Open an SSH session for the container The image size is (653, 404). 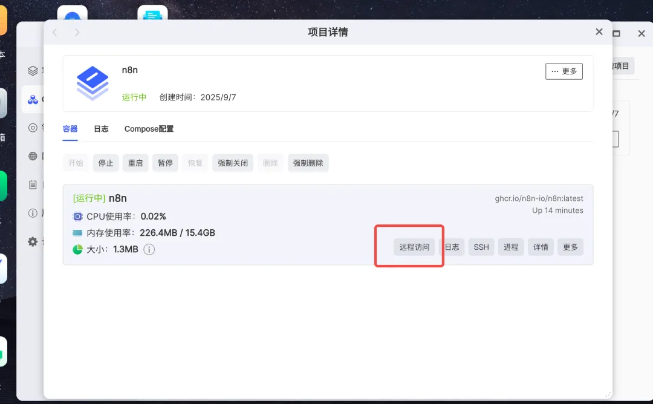point(481,247)
